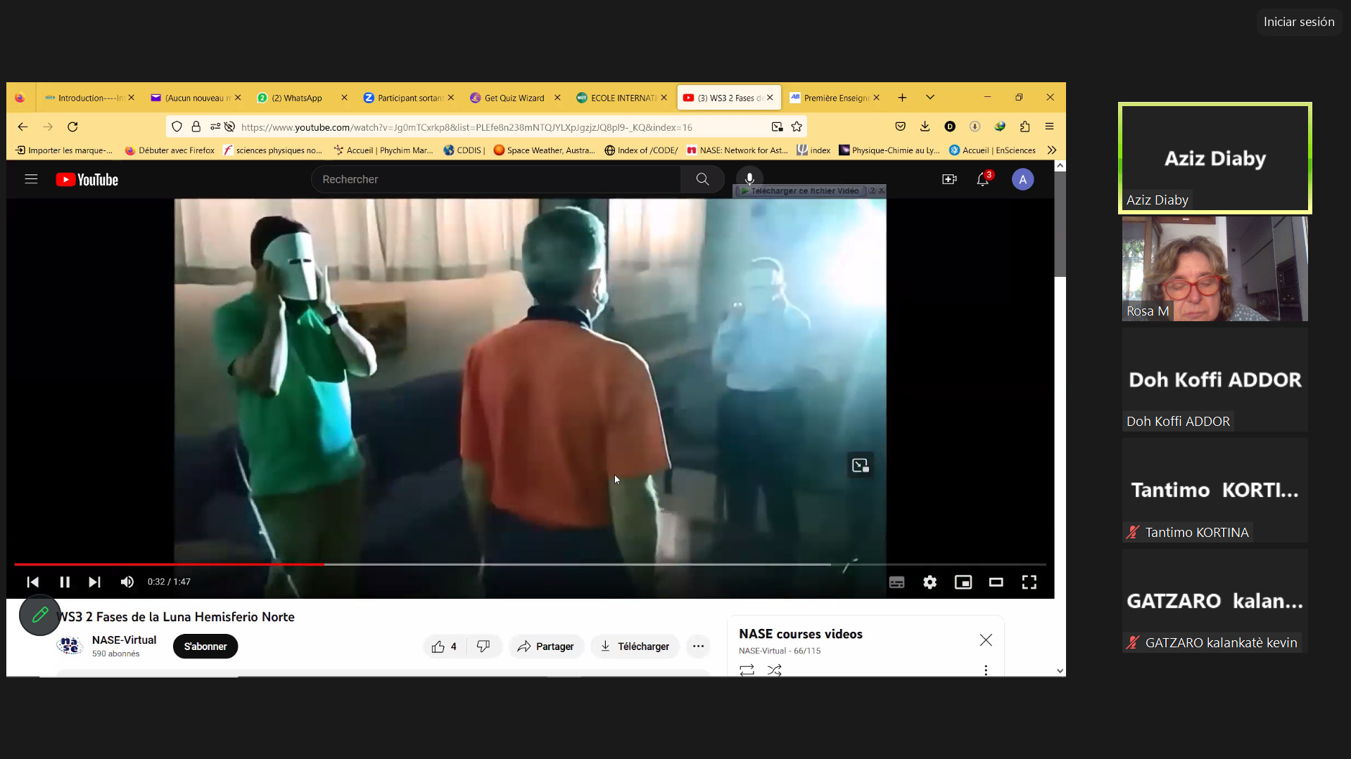Open the Firefox application menu
This screenshot has width=1351, height=759.
(1049, 126)
